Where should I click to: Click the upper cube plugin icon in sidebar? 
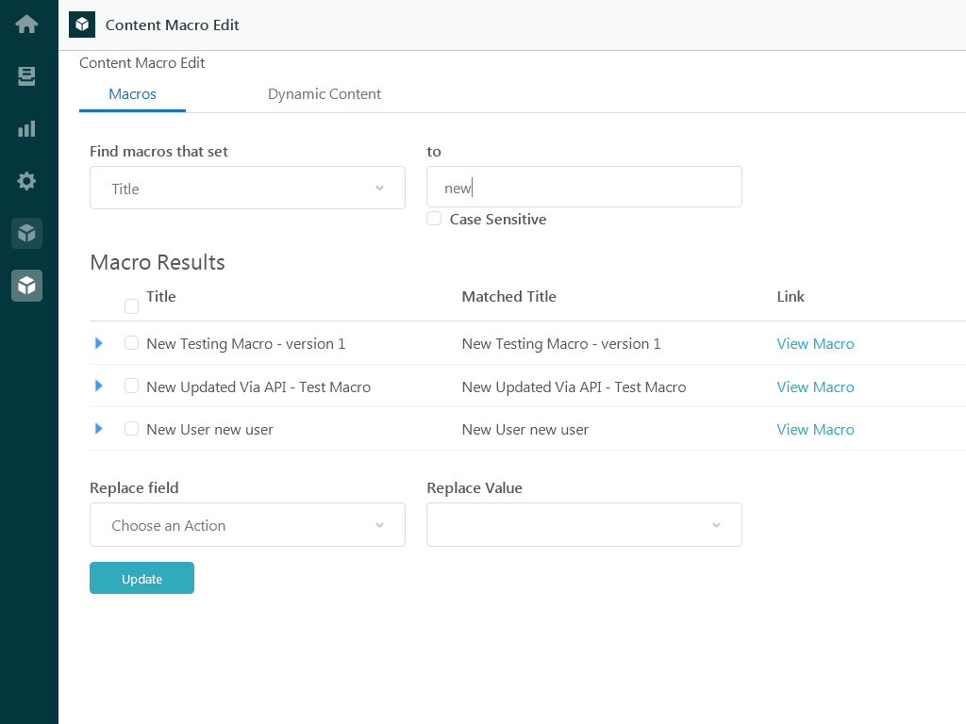click(x=26, y=233)
